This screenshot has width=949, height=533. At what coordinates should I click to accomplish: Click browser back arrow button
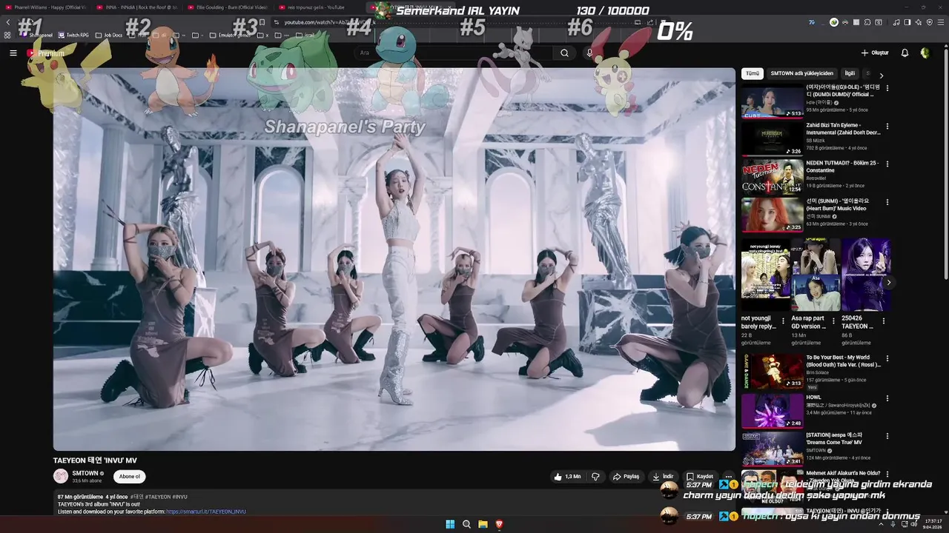point(8,22)
